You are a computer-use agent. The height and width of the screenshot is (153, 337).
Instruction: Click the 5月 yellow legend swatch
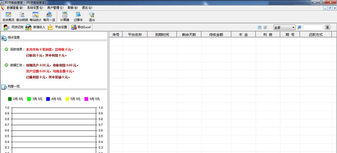(67, 99)
